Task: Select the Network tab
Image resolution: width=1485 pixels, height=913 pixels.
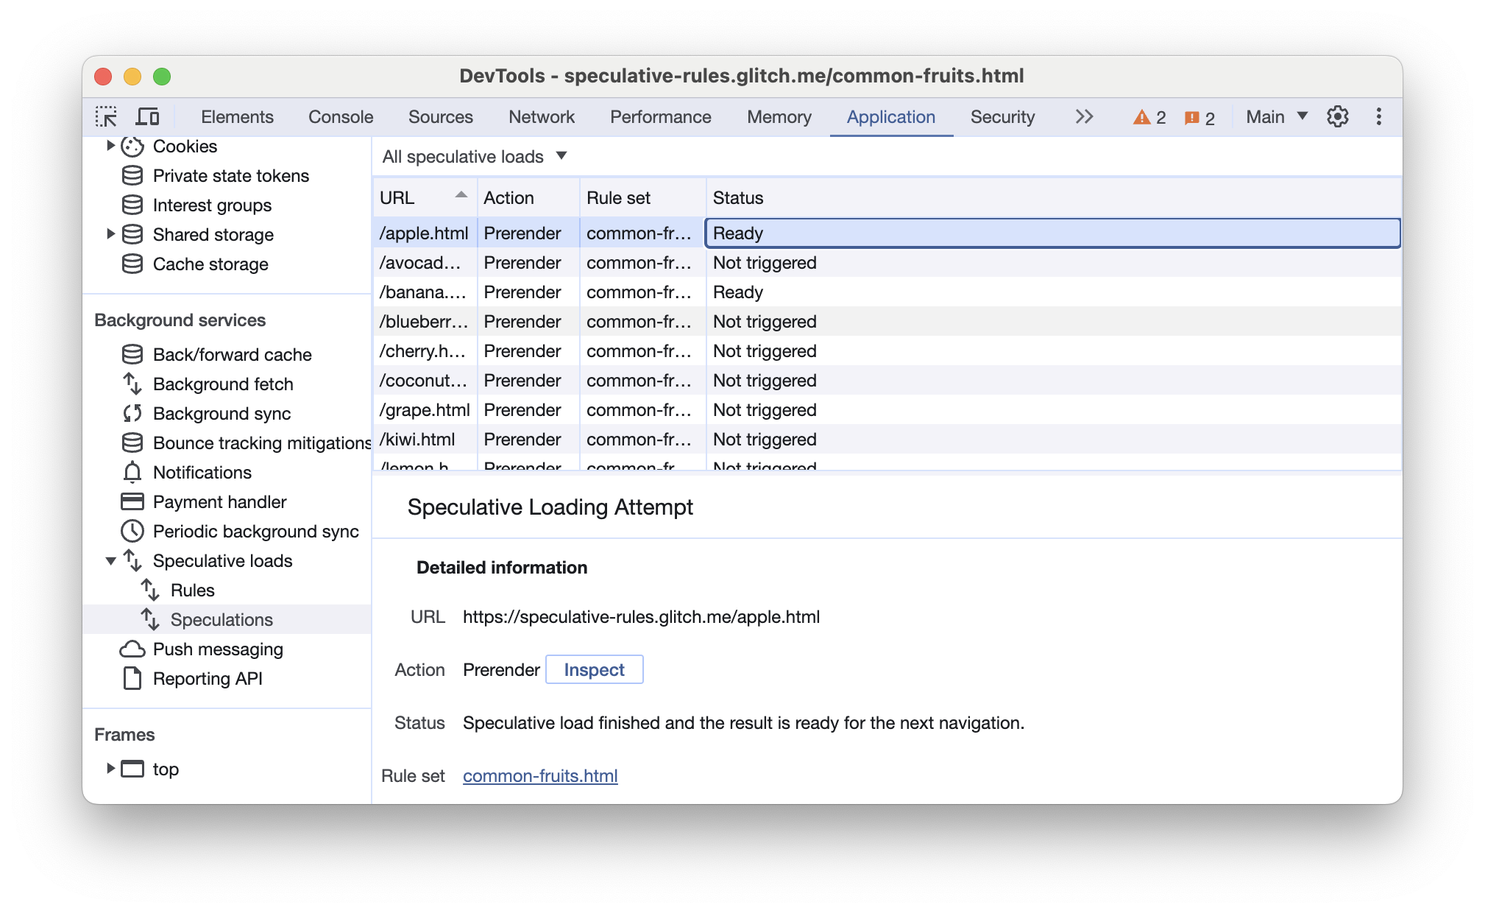Action: point(541,117)
